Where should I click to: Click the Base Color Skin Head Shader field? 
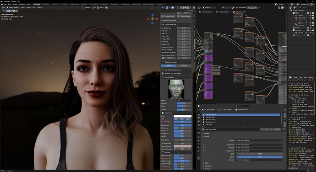click(x=259, y=145)
